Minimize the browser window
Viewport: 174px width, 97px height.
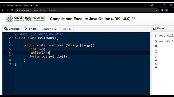pos(158,5)
